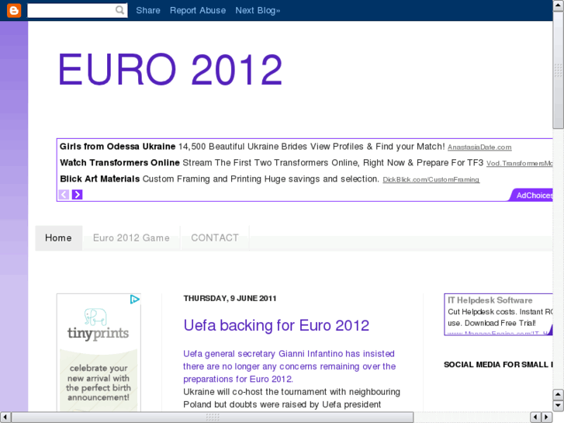
Task: Click the vertical scrollbar up arrow
Action: tap(559, 5)
